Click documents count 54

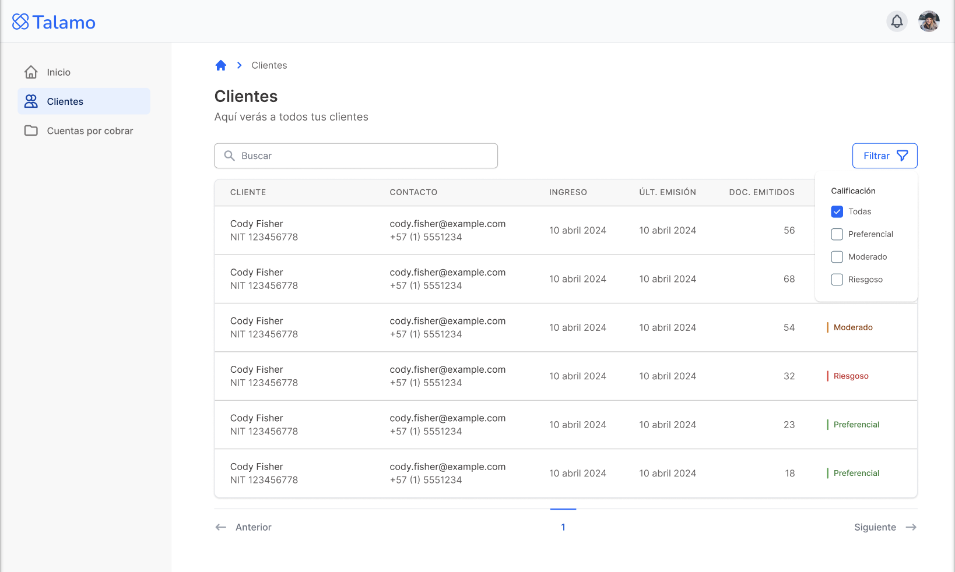[789, 327]
